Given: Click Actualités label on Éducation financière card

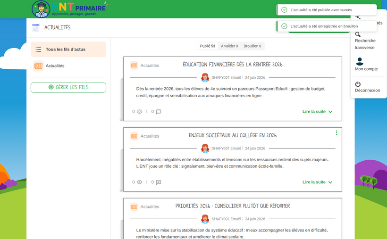Looking at the screenshot, I should 150,66.
